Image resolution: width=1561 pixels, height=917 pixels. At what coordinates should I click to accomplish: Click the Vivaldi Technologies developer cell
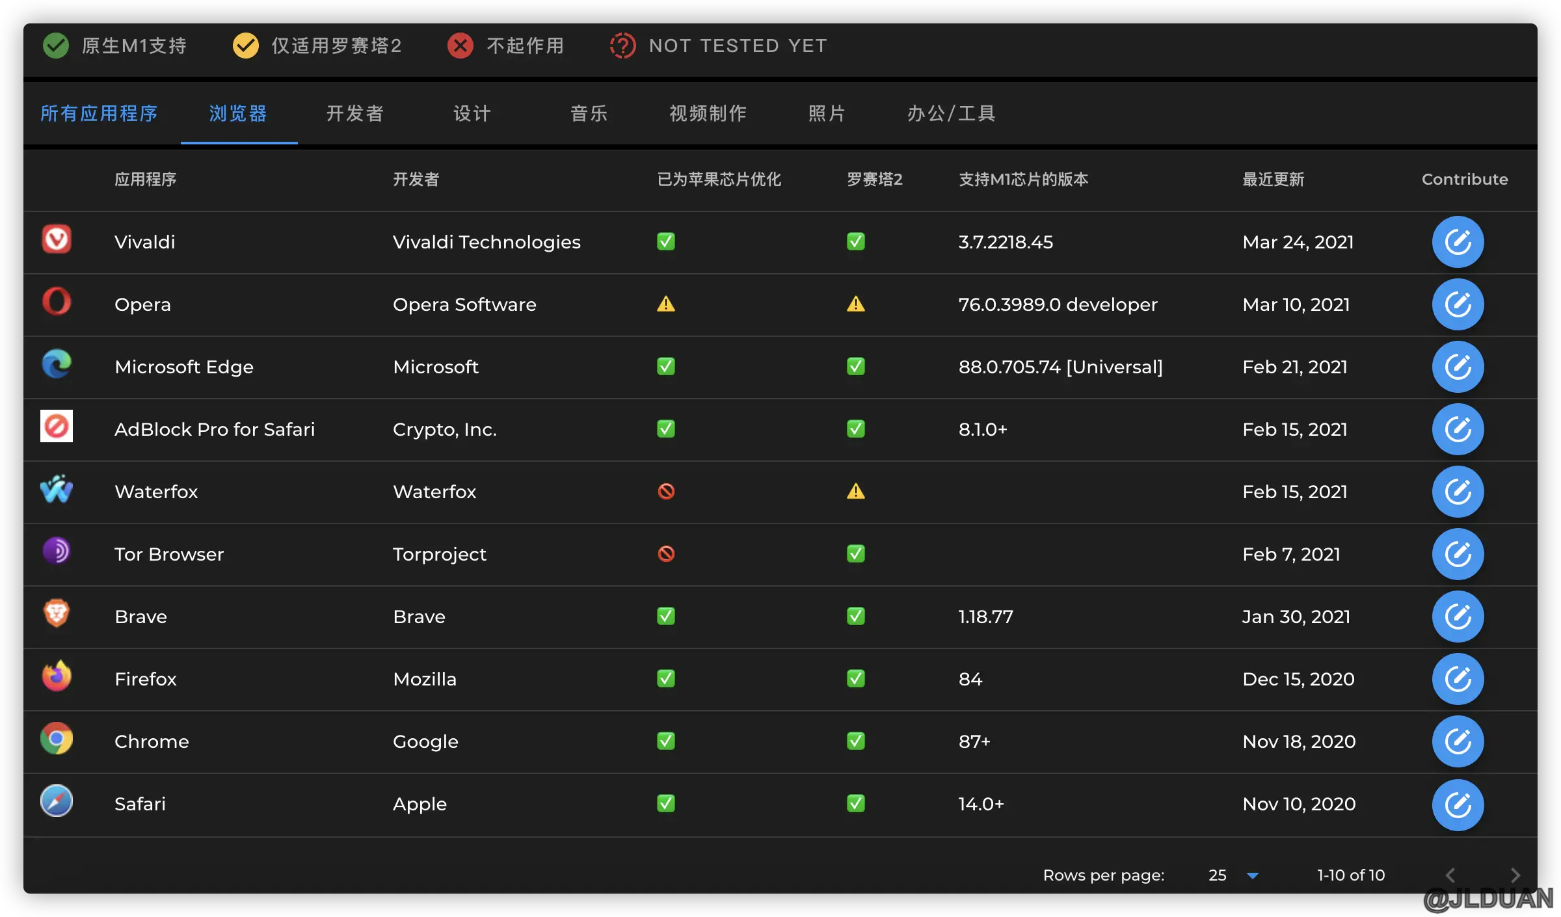tap(487, 242)
